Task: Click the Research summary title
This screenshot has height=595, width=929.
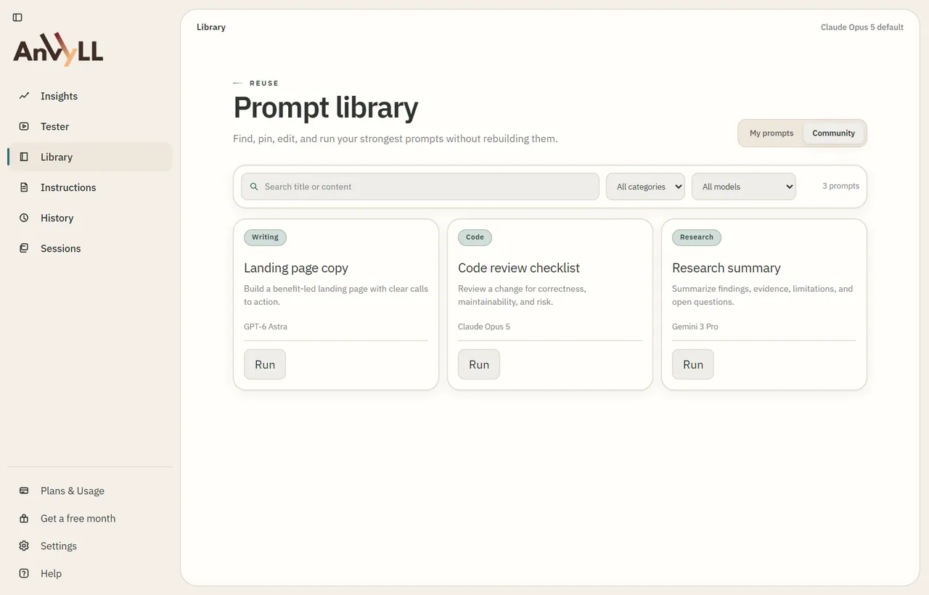Action: pos(727,268)
